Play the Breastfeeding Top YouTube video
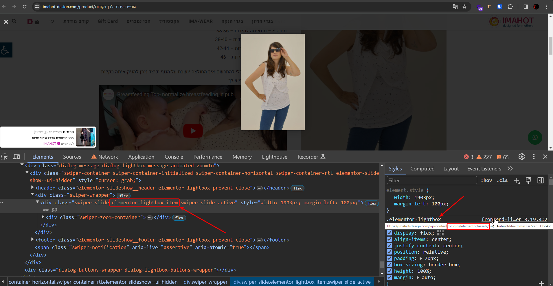 [193, 131]
